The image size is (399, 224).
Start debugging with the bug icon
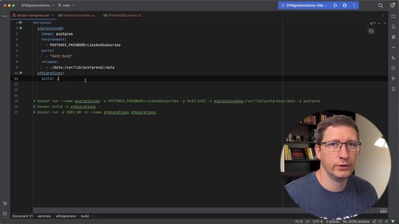[345, 6]
